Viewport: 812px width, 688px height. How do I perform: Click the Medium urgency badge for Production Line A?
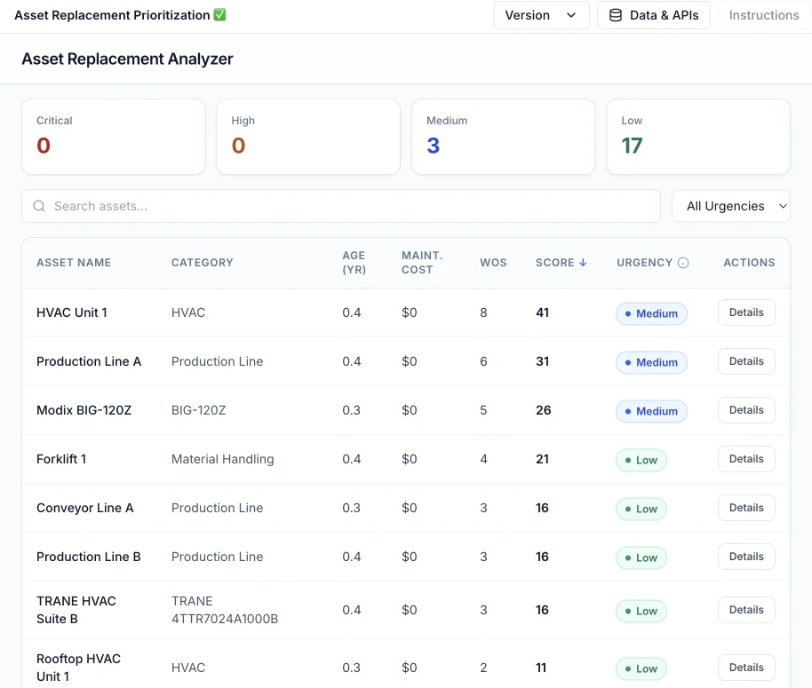tap(651, 362)
